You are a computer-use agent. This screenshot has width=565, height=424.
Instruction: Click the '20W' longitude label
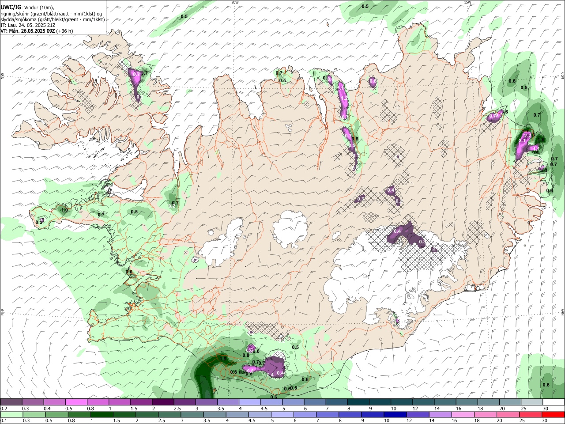pos(235,2)
